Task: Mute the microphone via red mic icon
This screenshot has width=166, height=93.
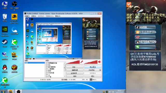Action: pyautogui.click(x=82, y=62)
